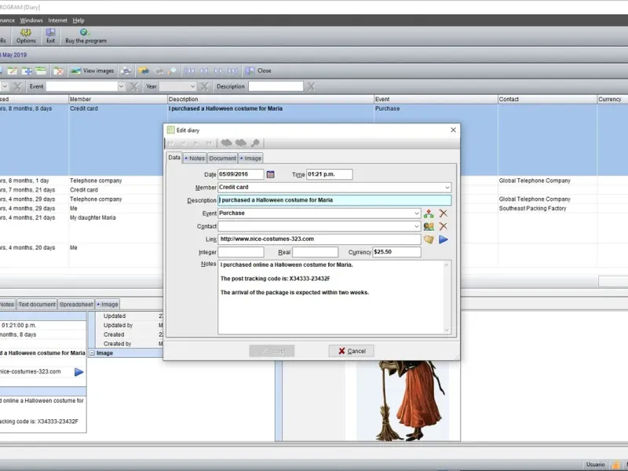
Task: Switch to the Document tab in dialog
Action: [x=222, y=159]
